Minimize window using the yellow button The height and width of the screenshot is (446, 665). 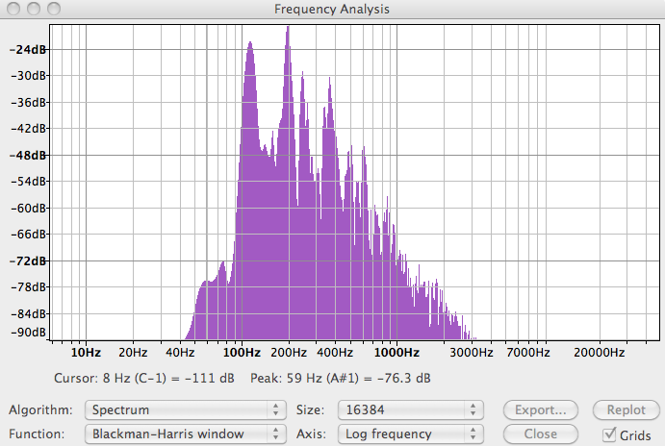point(32,9)
